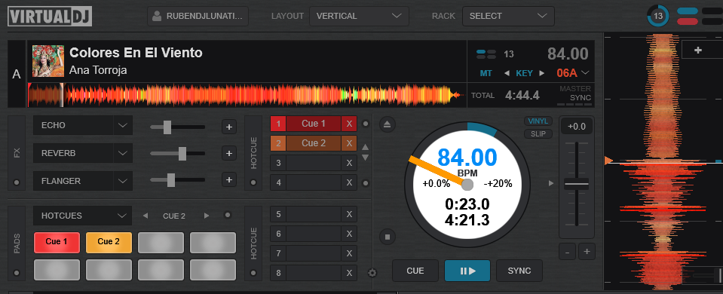723x294 pixels.
Task: Click the Colores En El Viento album cover
Action: (48, 61)
